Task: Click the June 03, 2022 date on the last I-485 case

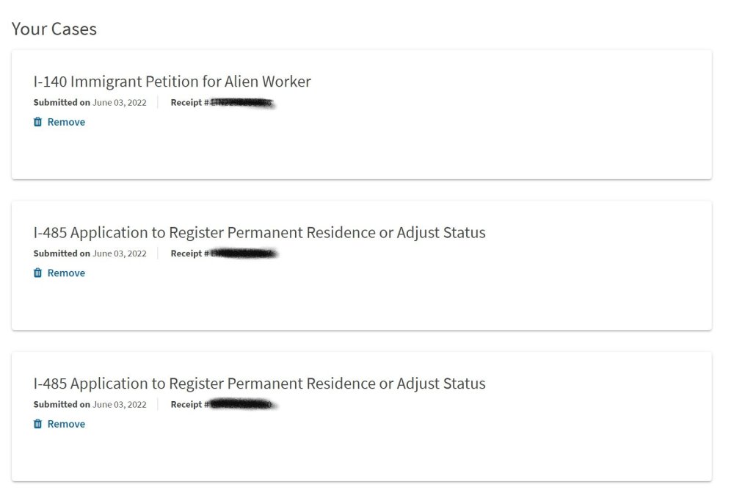Action: (120, 404)
